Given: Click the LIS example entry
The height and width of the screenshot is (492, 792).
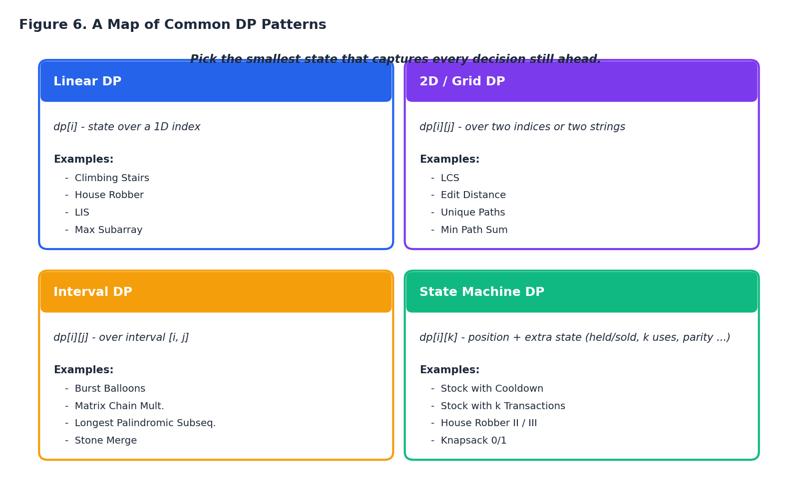Looking at the screenshot, I should [82, 213].
